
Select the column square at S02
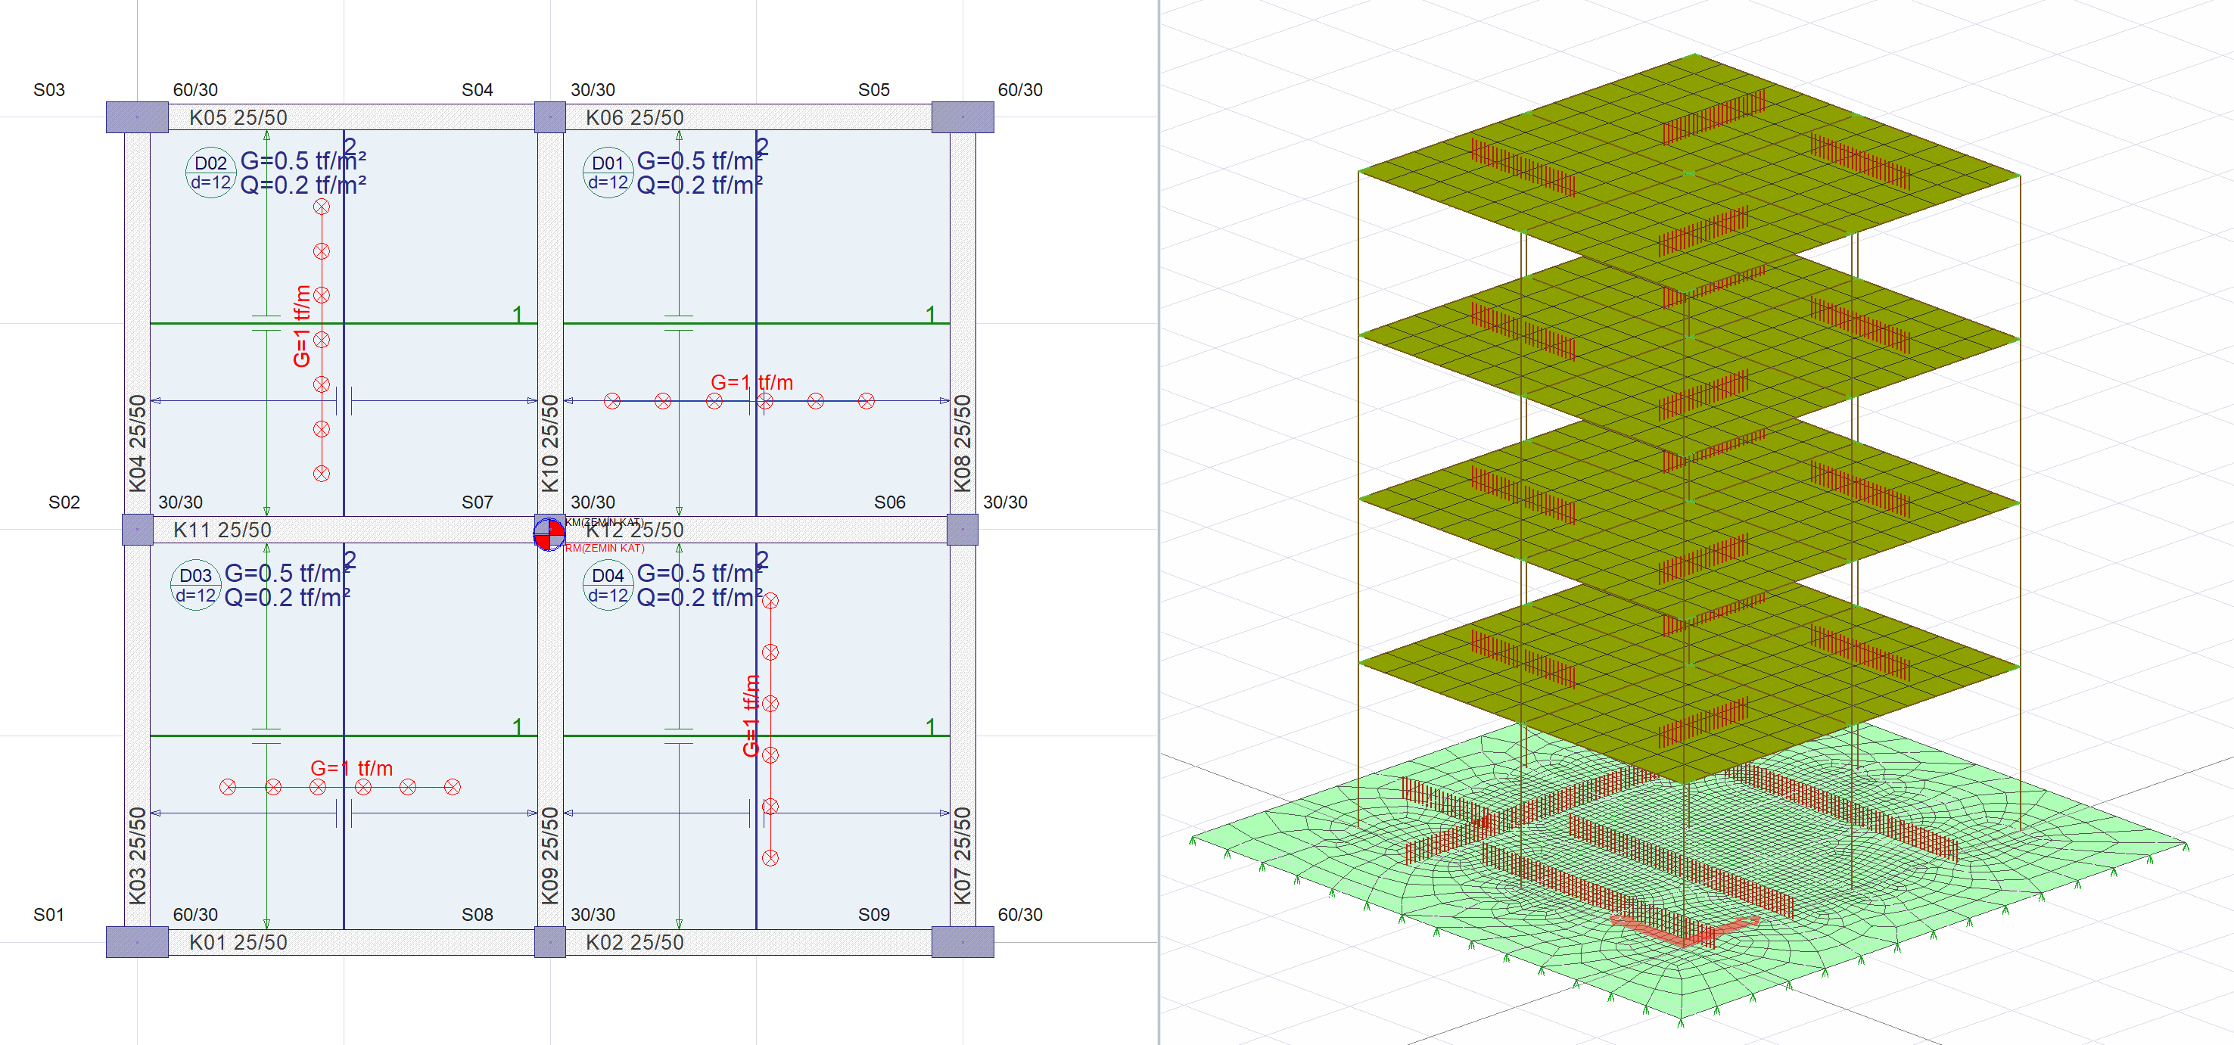click(137, 529)
